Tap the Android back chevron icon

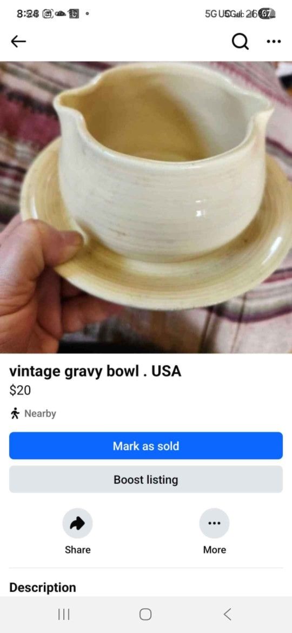point(228,615)
